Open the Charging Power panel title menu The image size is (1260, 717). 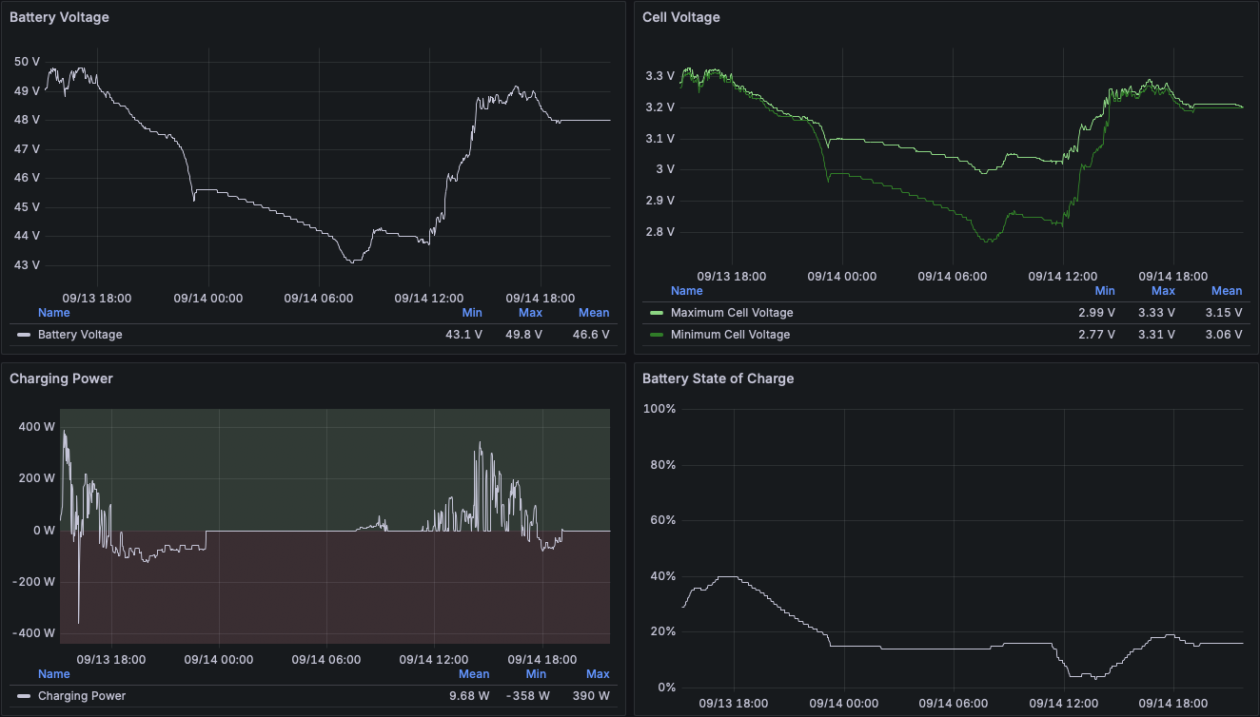[x=61, y=378]
